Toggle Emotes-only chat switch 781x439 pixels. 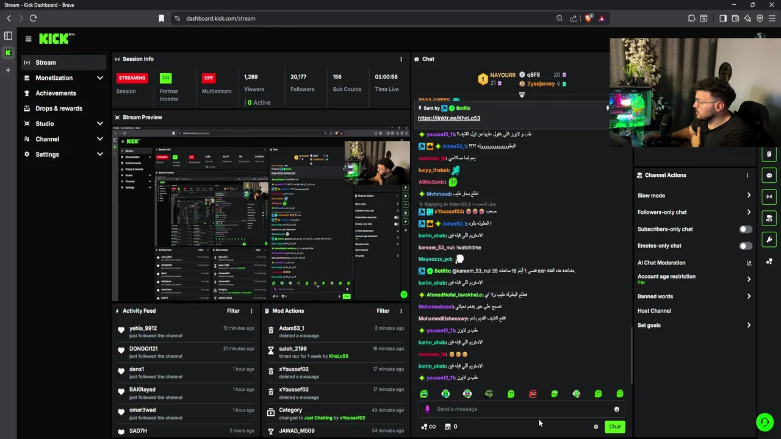(746, 246)
